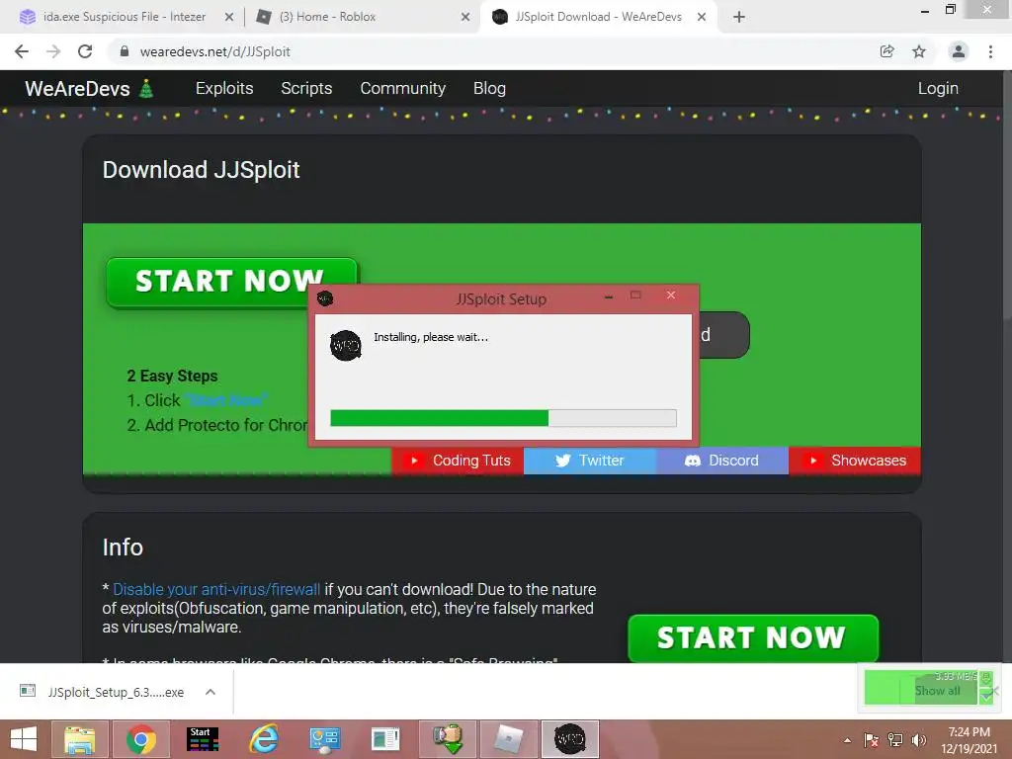Click Disable your anti-virus/firewall link
Image resolution: width=1012 pixels, height=759 pixels.
click(216, 589)
